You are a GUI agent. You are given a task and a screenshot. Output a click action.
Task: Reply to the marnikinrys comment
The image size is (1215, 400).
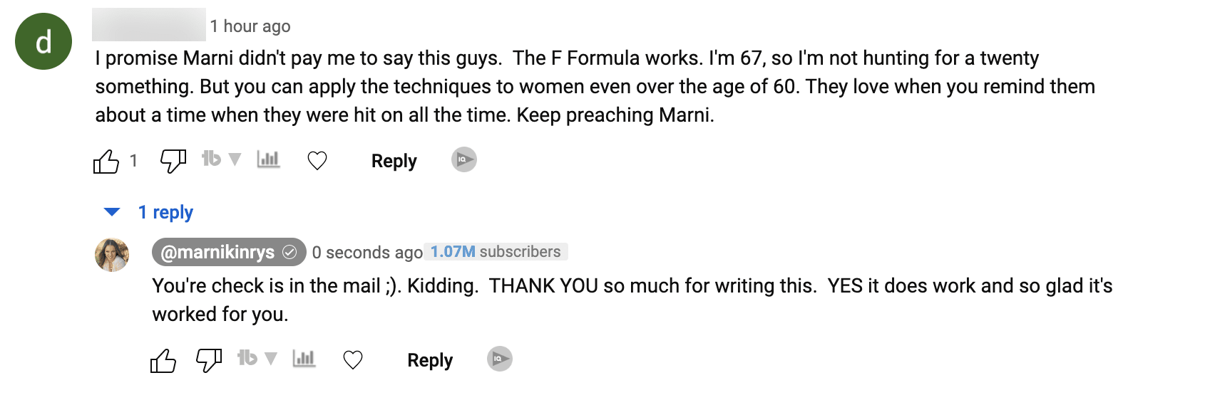(x=430, y=360)
